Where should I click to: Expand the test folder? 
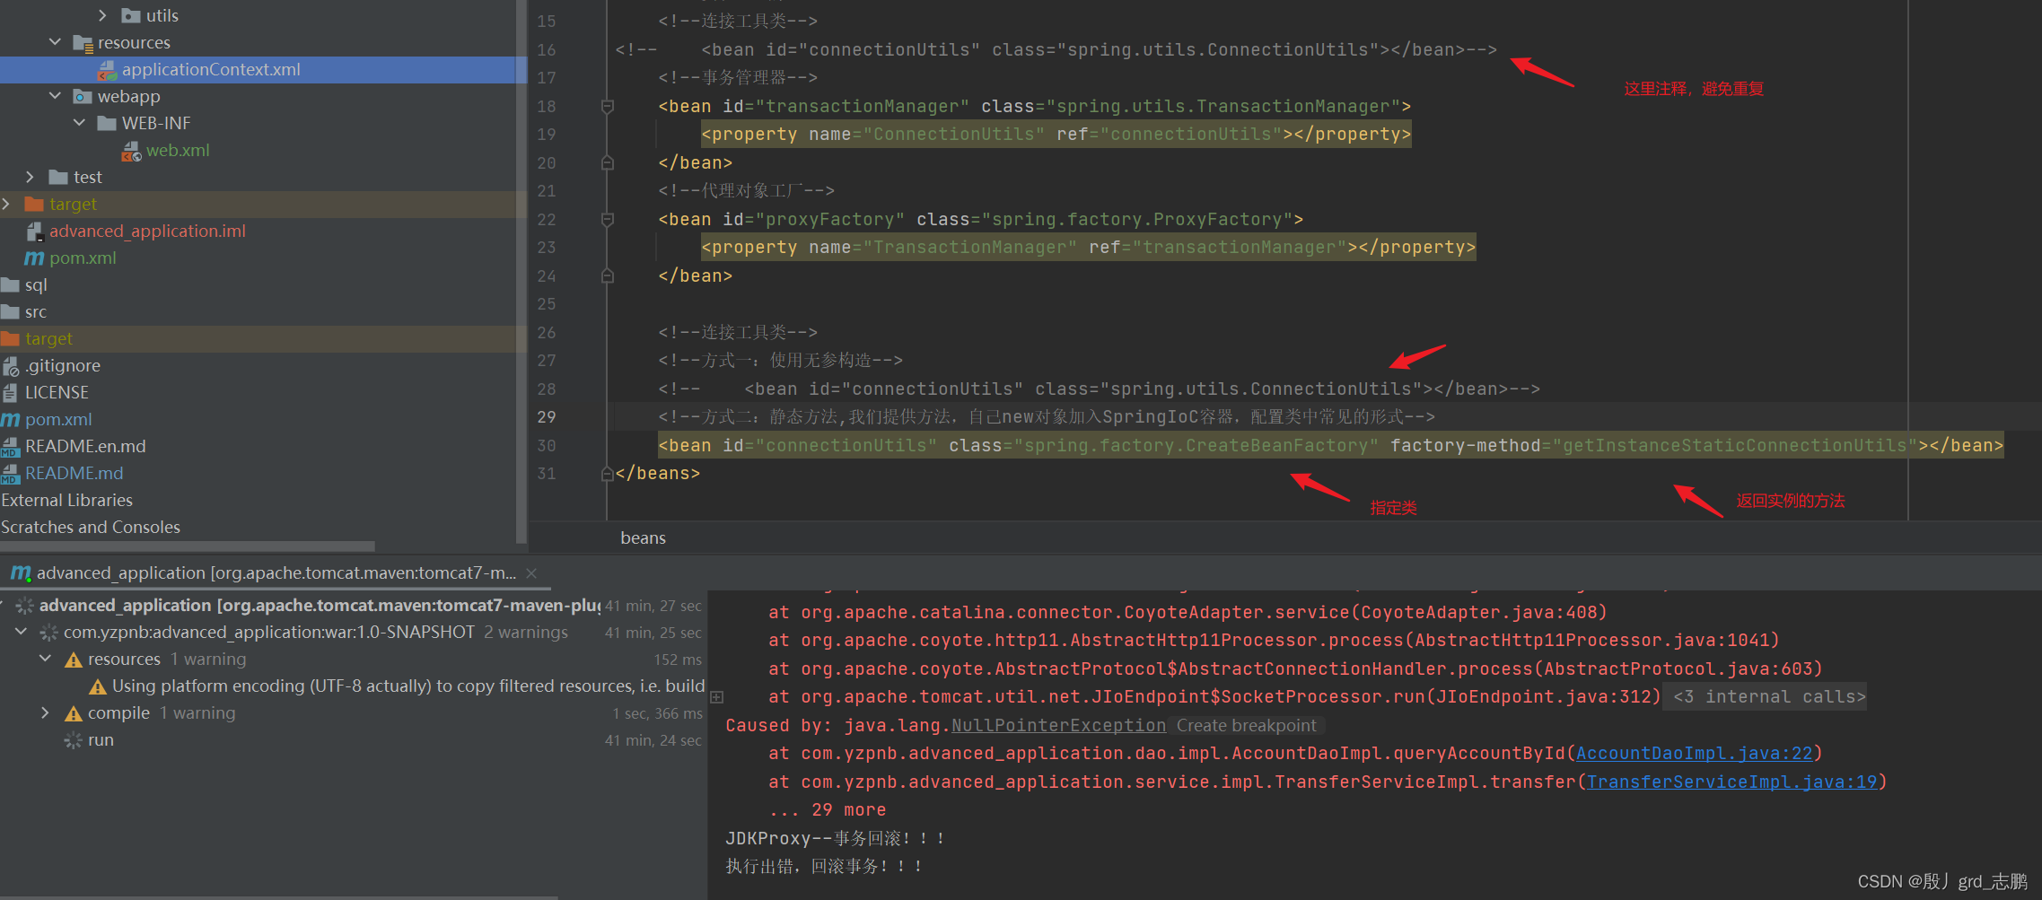click(30, 177)
